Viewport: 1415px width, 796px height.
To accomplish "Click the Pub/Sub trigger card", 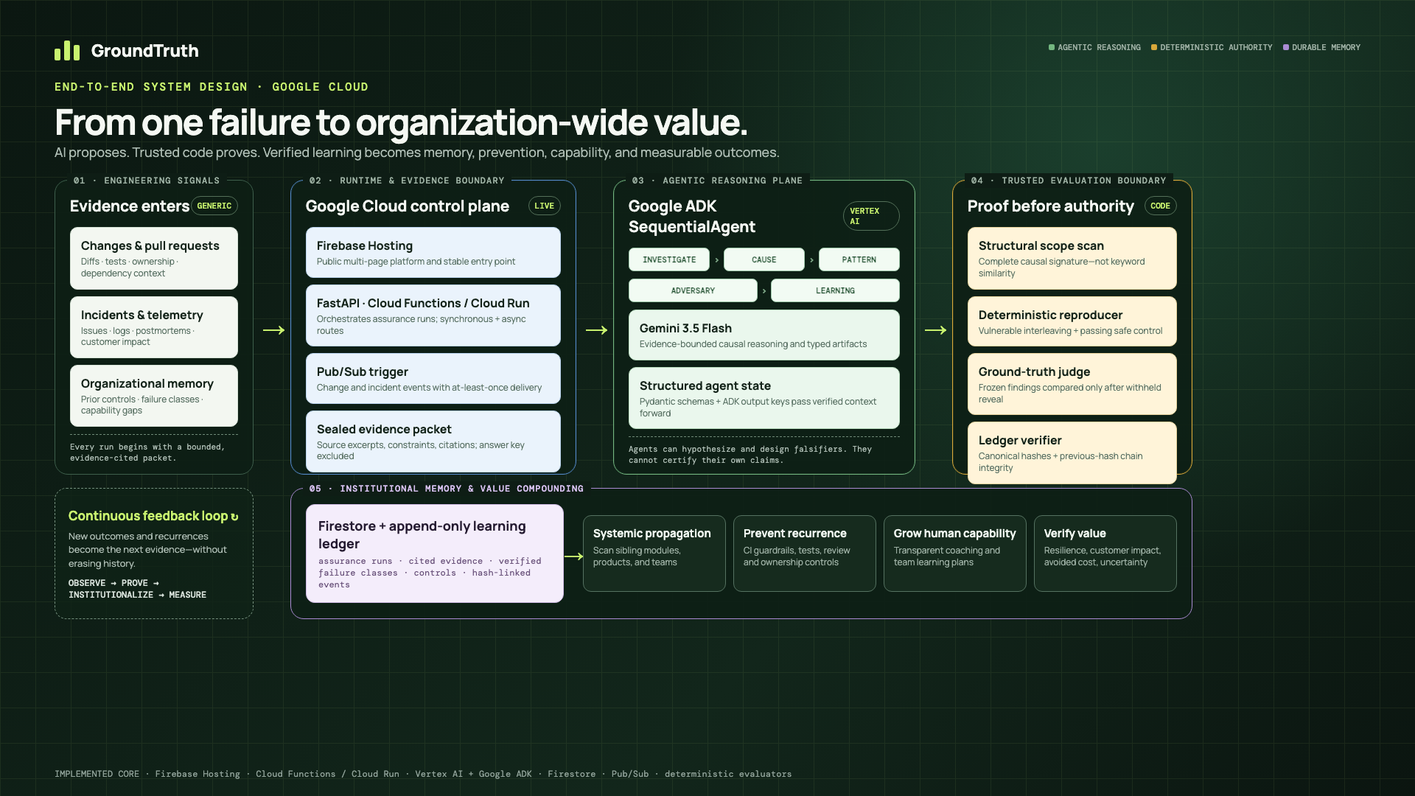I will (x=433, y=378).
